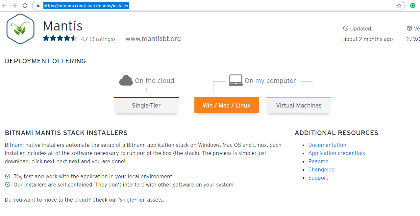Click the laptop icon beside On my computer

point(236,80)
